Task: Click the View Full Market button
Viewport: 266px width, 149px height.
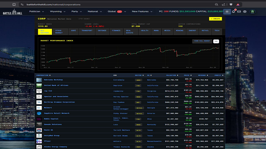Action: [202, 41]
